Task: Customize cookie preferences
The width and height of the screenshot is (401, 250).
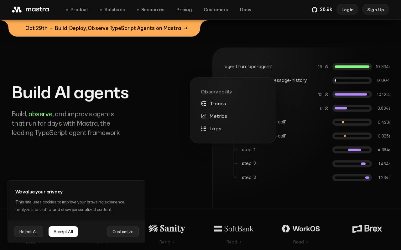Action: (x=123, y=232)
